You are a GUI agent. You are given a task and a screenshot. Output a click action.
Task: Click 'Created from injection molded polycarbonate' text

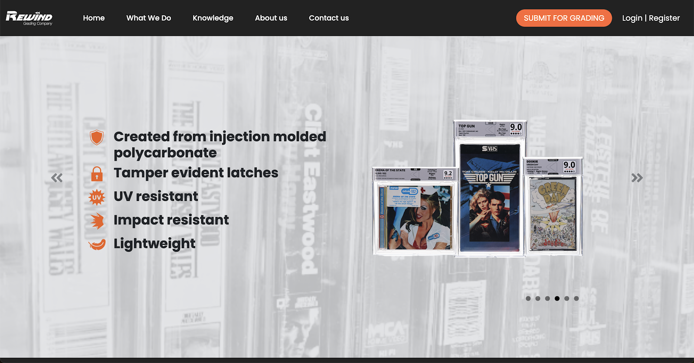pyautogui.click(x=220, y=145)
